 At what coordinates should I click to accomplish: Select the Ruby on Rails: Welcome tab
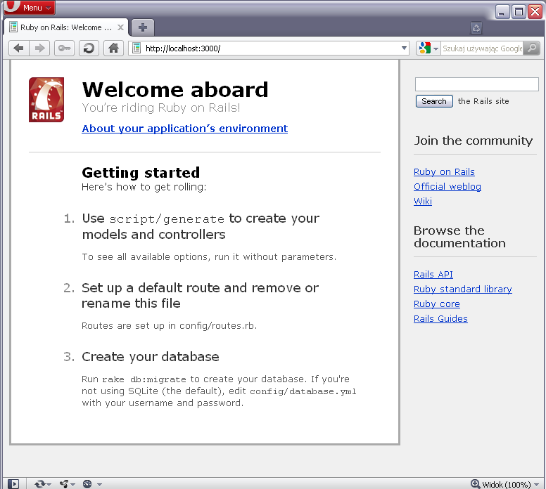tap(66, 27)
